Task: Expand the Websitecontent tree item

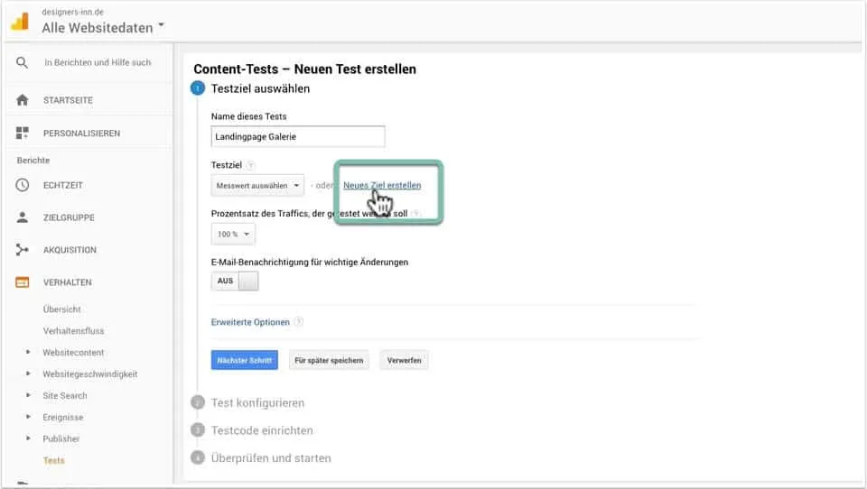Action: 28,353
